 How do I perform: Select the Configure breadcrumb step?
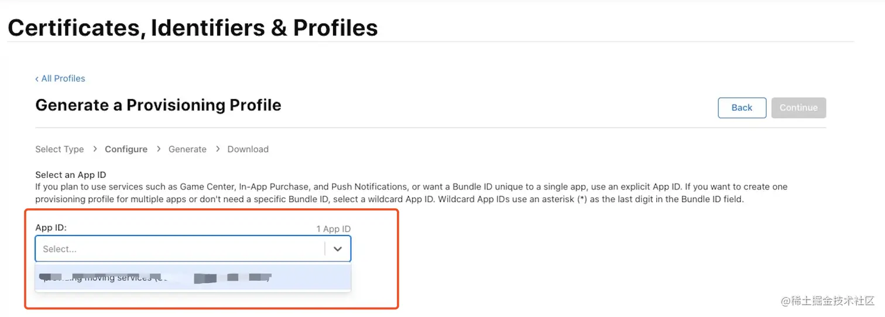pos(126,149)
